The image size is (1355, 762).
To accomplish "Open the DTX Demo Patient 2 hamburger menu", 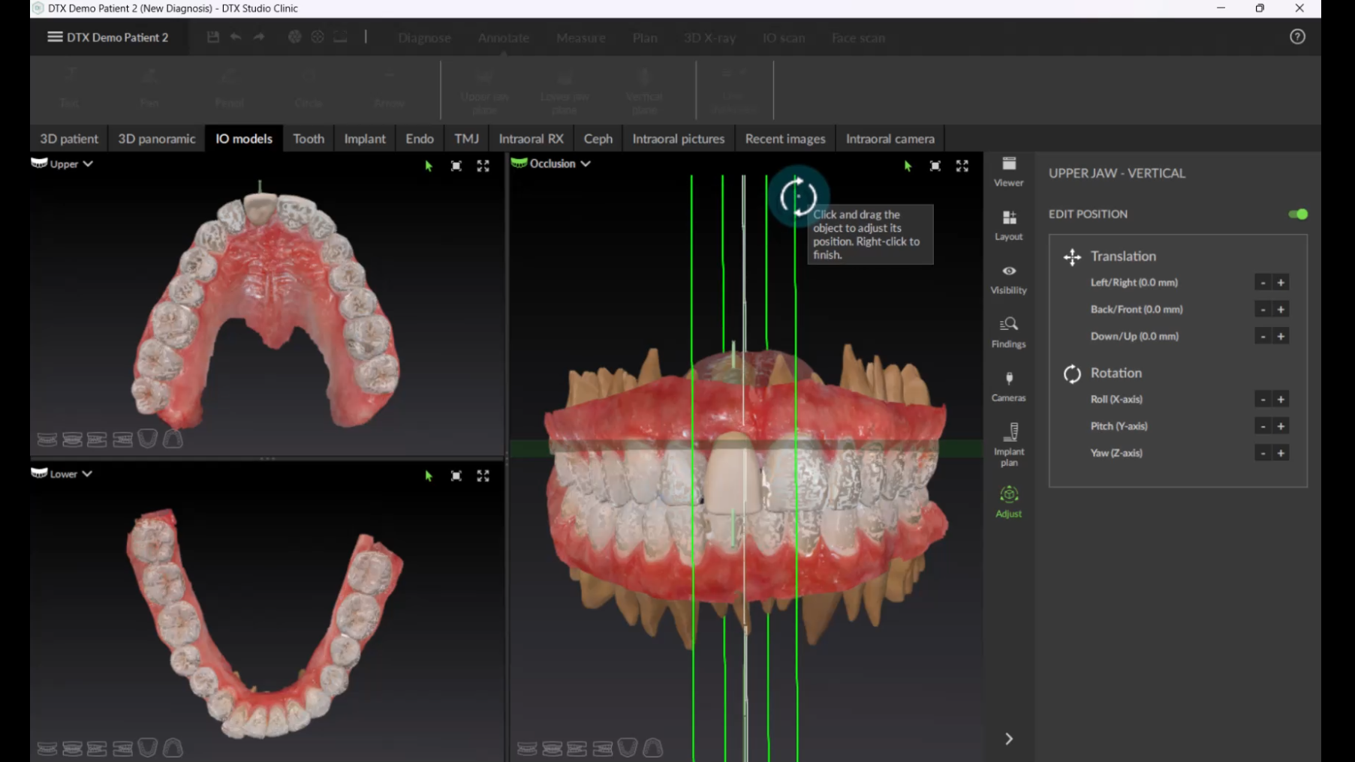I will [x=55, y=37].
